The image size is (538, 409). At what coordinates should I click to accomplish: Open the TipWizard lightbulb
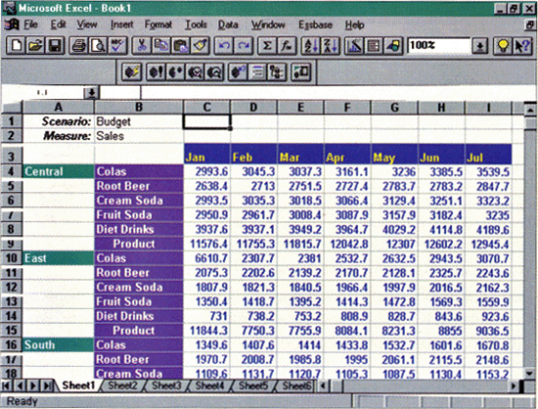[x=503, y=45]
